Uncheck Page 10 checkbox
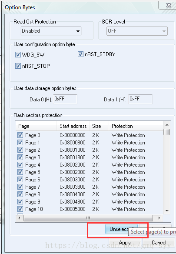Image resolution: width=176 pixels, height=254 pixels. [20, 209]
